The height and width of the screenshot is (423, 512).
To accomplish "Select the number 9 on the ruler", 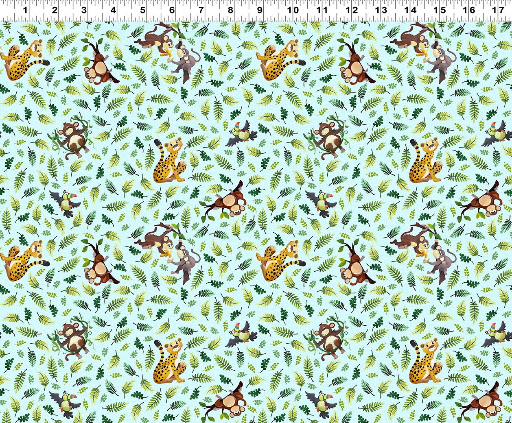I will coord(260,10).
